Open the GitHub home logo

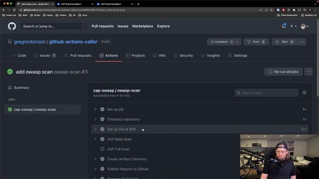tap(12, 26)
